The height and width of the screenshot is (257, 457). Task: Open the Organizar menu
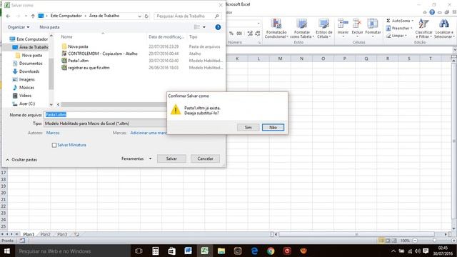(19, 27)
